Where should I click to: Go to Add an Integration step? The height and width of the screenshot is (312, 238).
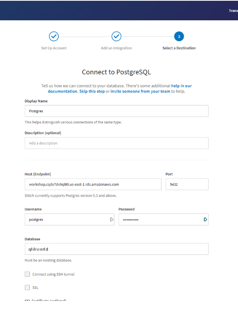click(116, 48)
